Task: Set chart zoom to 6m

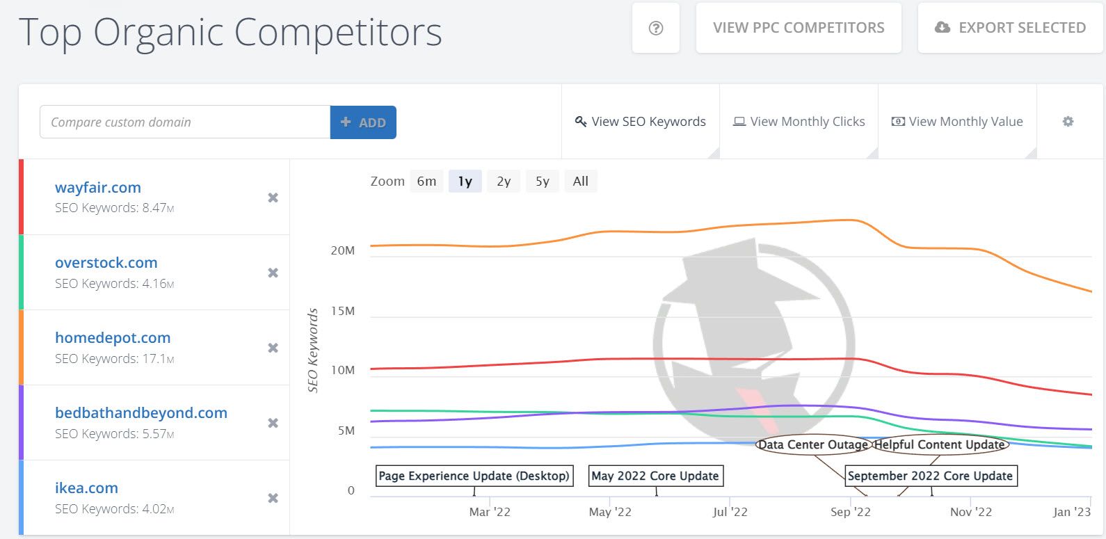Action: (426, 182)
